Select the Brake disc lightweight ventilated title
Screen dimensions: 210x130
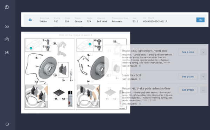145,51
